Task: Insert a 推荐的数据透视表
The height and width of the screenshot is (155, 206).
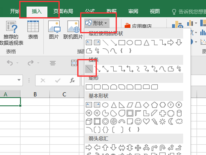Action: pyautogui.click(x=11, y=33)
